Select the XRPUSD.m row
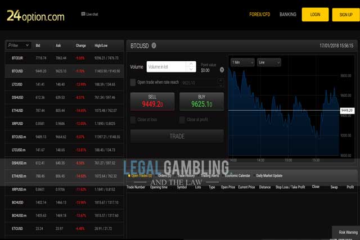The width and height of the screenshot is (360, 240). pos(64,189)
